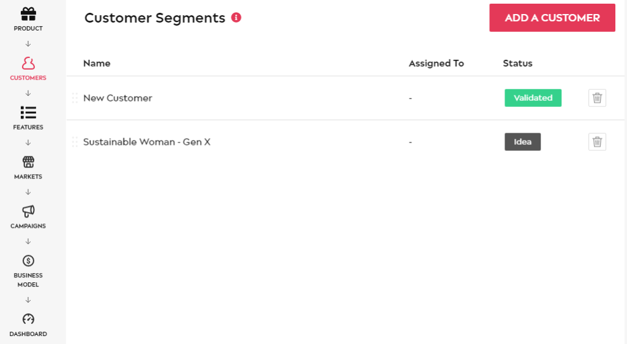This screenshot has height=344, width=627.
Task: Click the info icon beside Customer Segments
Action: tap(236, 18)
